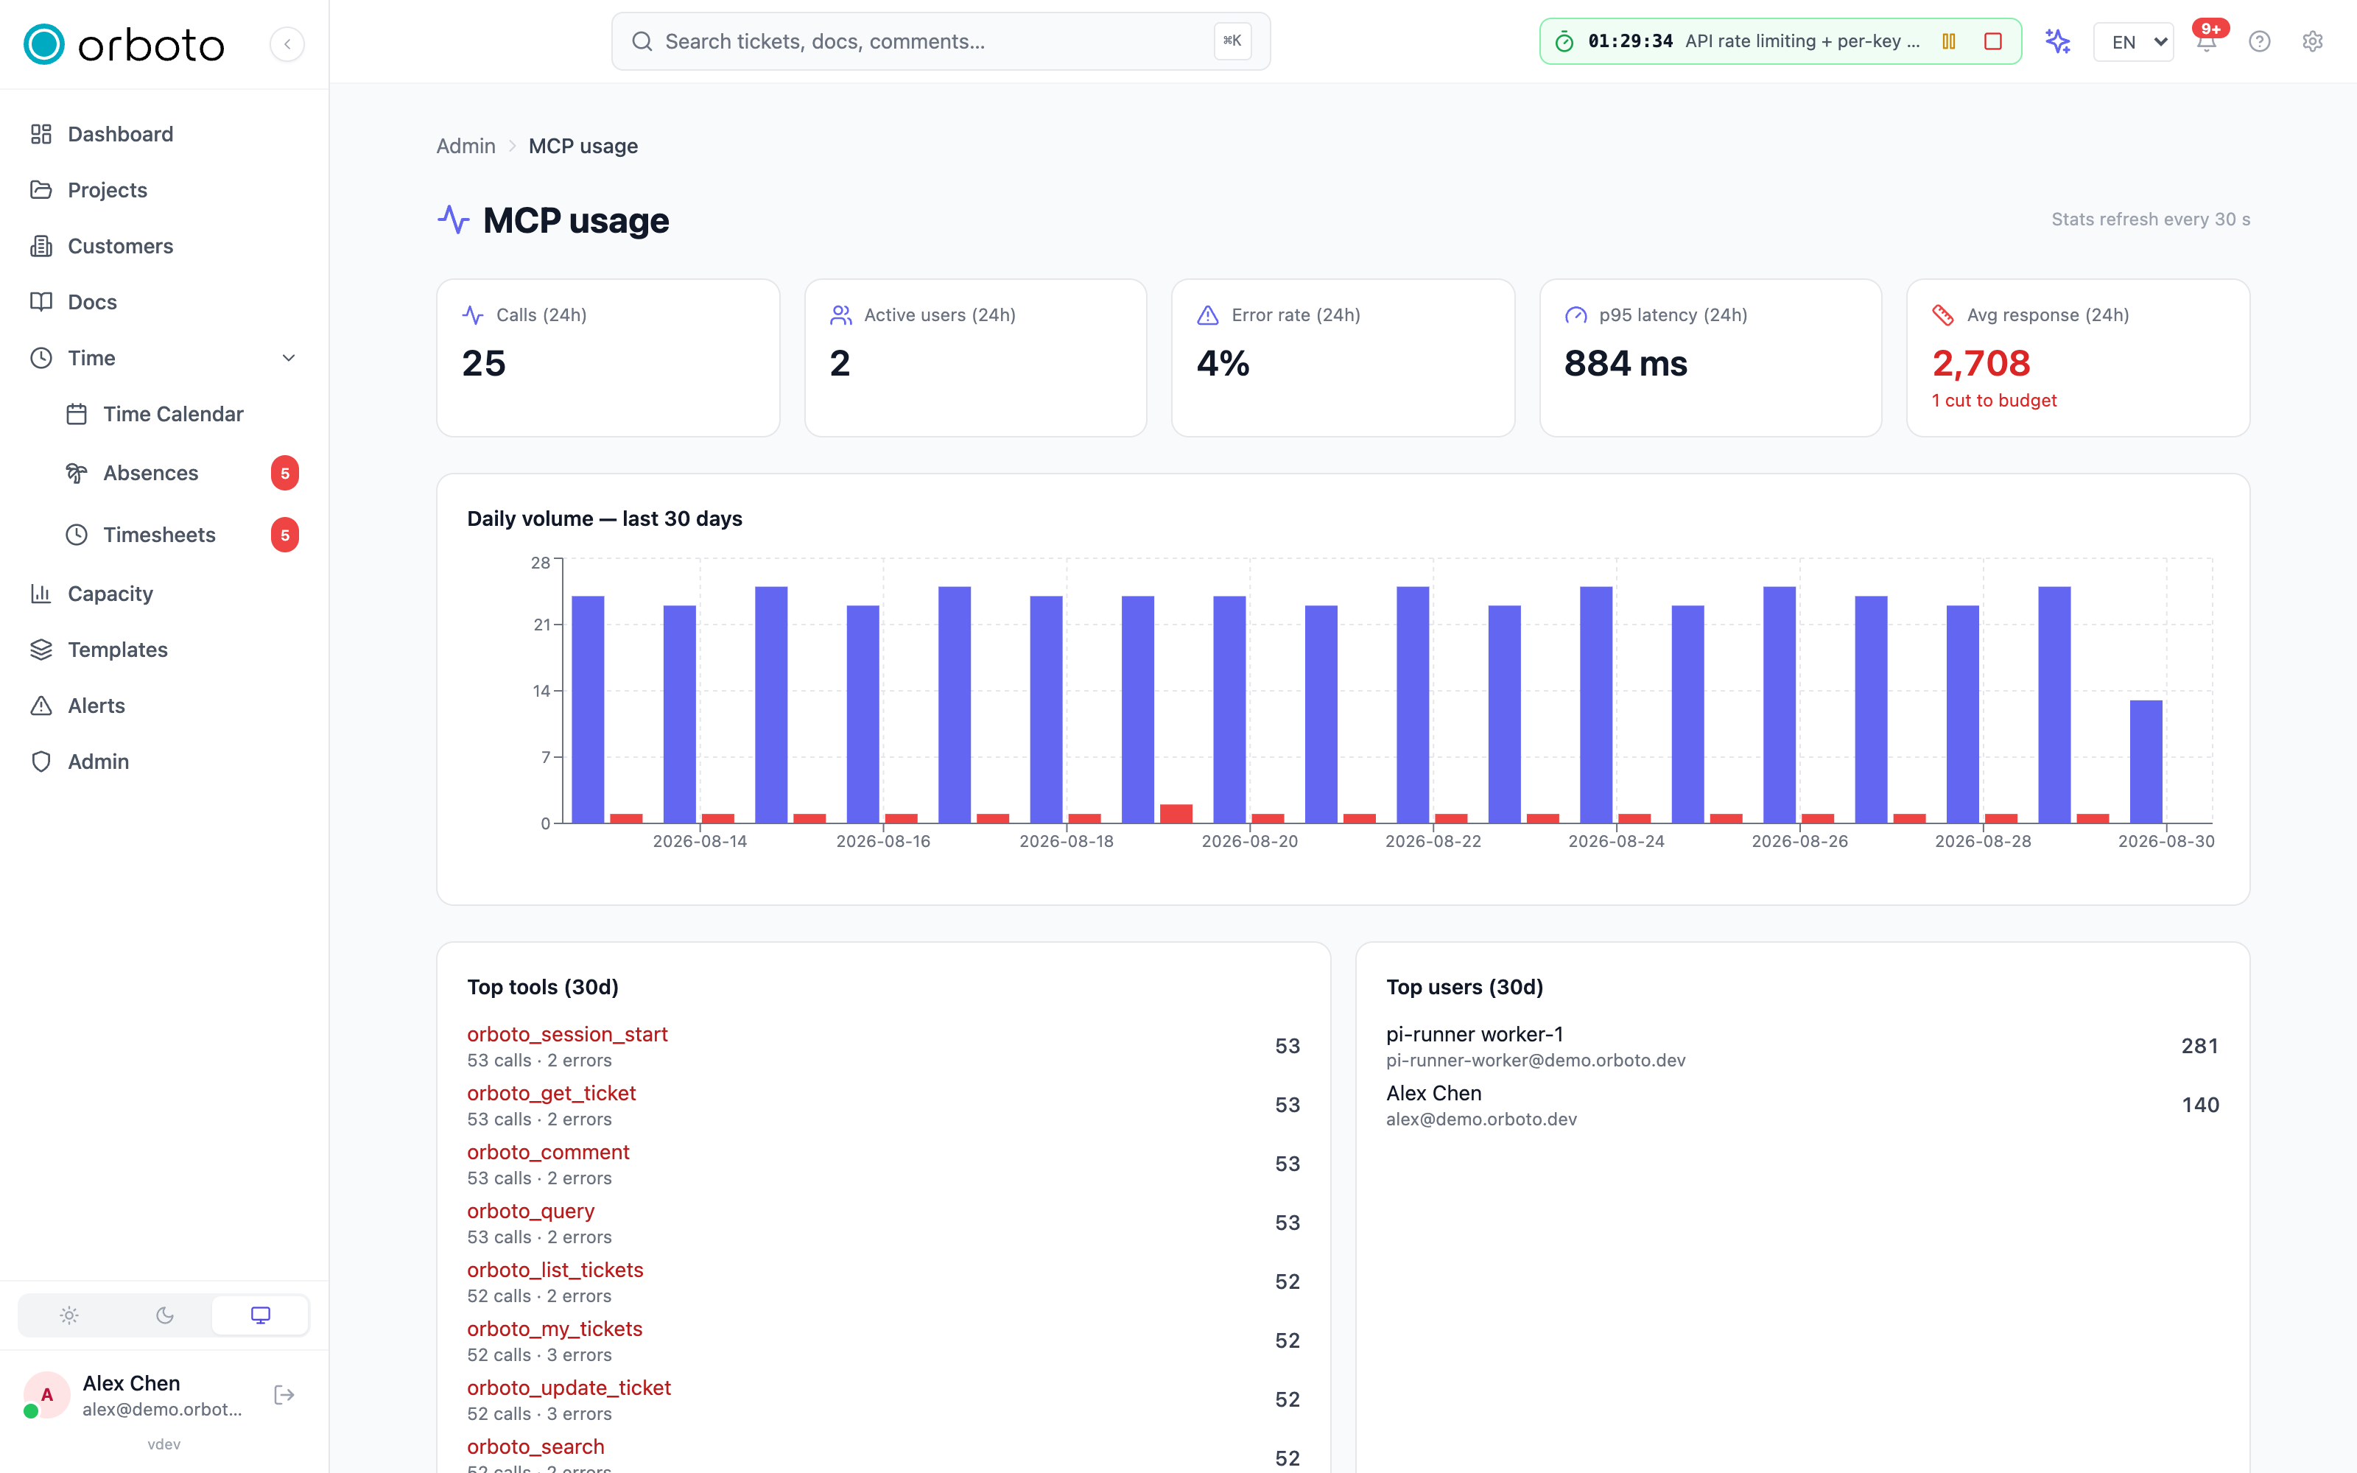The width and height of the screenshot is (2357, 1473).
Task: Open the notifications bell
Action: click(2207, 41)
